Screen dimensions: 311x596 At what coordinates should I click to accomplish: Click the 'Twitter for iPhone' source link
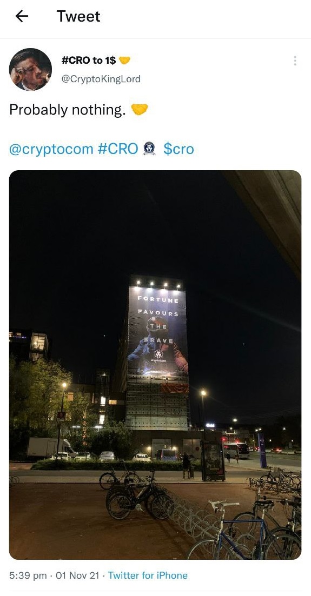148,575
